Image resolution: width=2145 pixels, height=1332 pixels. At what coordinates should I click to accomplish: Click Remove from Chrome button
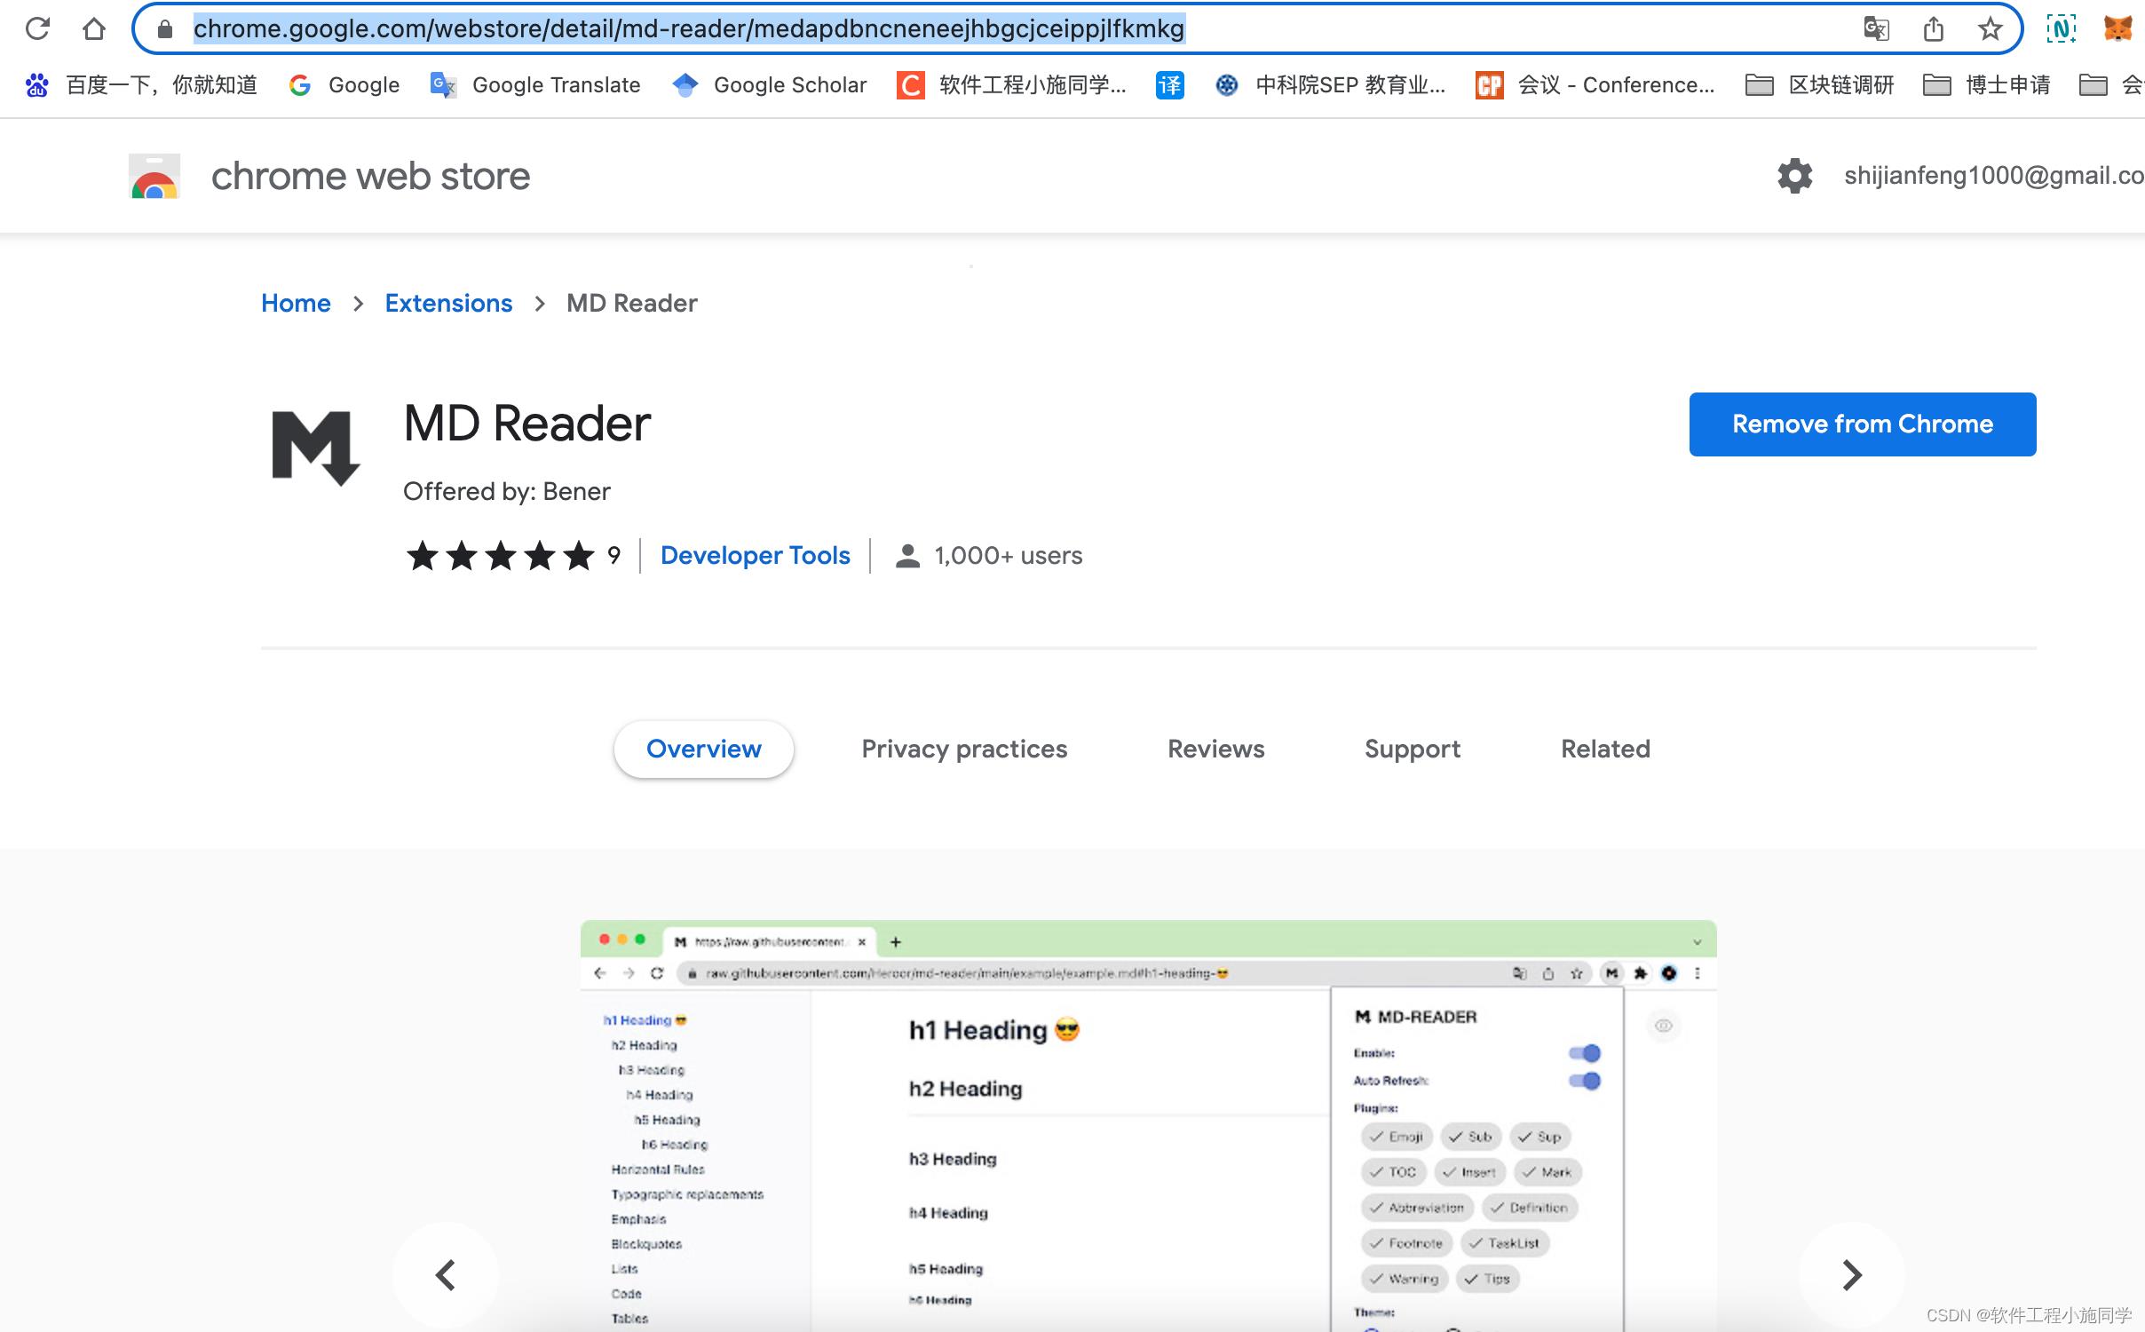pos(1863,424)
